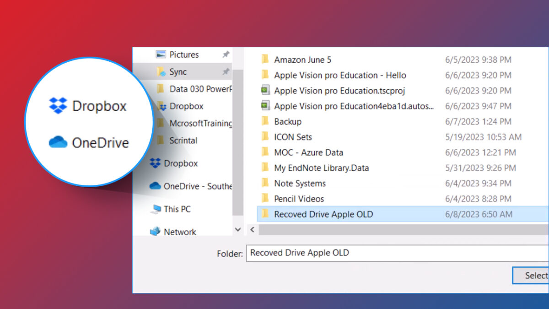Select the My EndNote Library.Data folder name
This screenshot has width=549, height=309.
321,168
